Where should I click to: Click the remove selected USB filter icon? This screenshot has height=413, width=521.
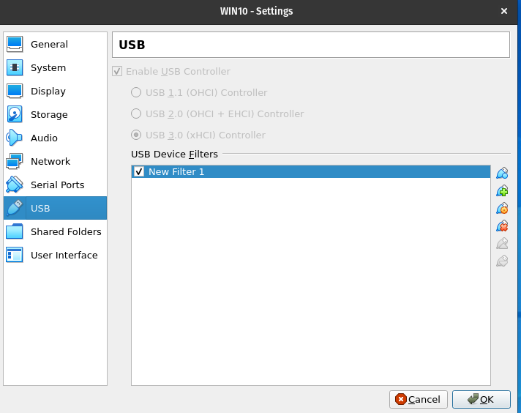(x=502, y=226)
